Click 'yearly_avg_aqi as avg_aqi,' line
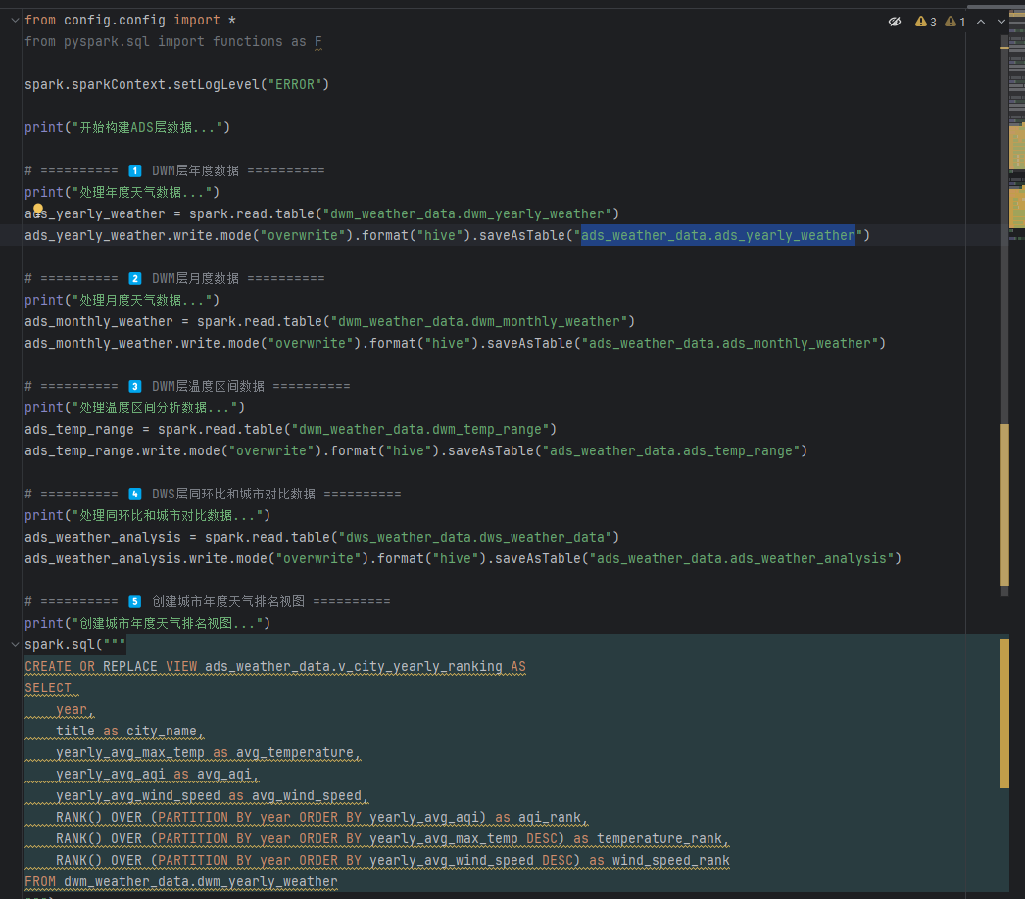This screenshot has height=899, width=1025. pos(158,775)
